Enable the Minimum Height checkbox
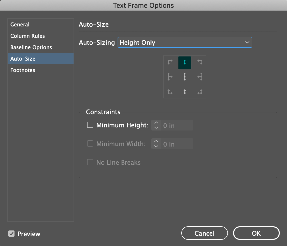The height and width of the screenshot is (246, 287). 90,125
